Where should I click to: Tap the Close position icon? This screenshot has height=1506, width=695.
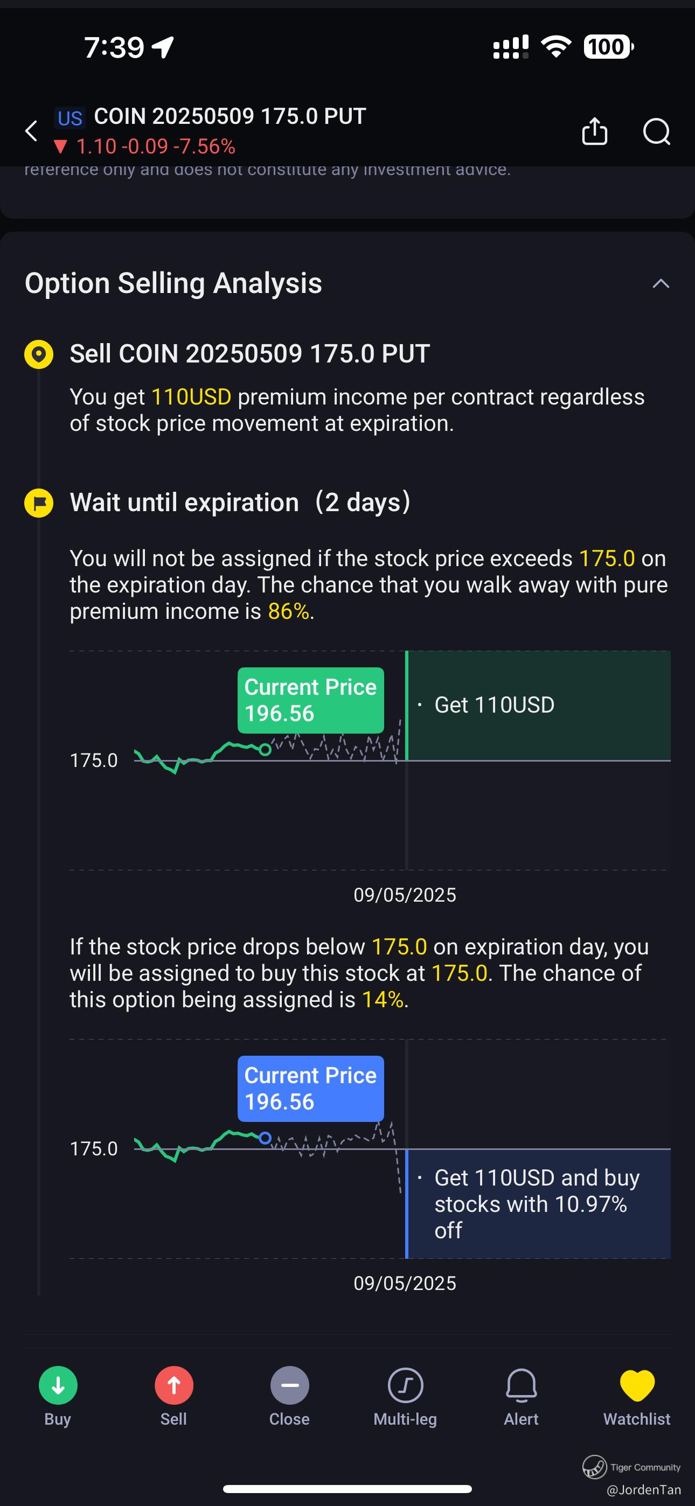[290, 1385]
